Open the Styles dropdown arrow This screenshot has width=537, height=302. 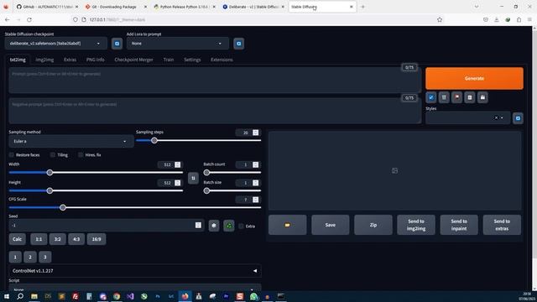(502, 117)
